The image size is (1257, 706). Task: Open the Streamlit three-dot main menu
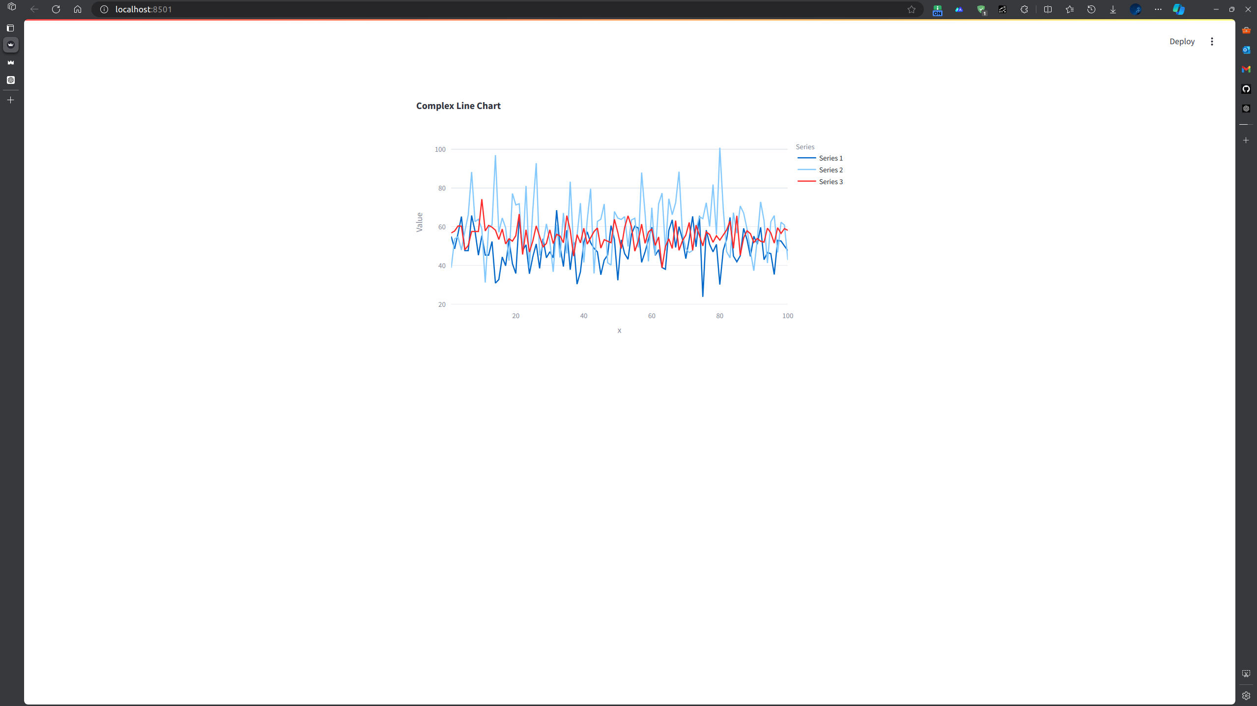coord(1211,41)
